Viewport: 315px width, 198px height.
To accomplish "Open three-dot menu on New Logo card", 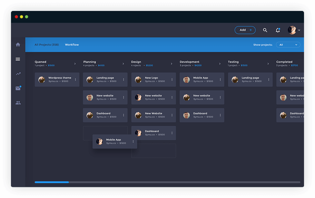I will coord(172,80).
